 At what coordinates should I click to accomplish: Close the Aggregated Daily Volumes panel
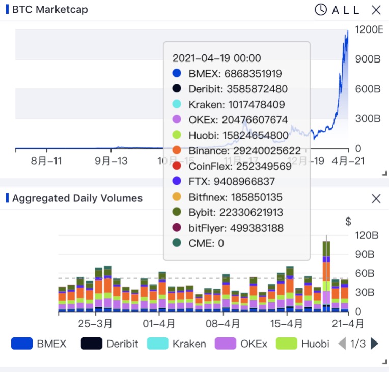tap(376, 199)
